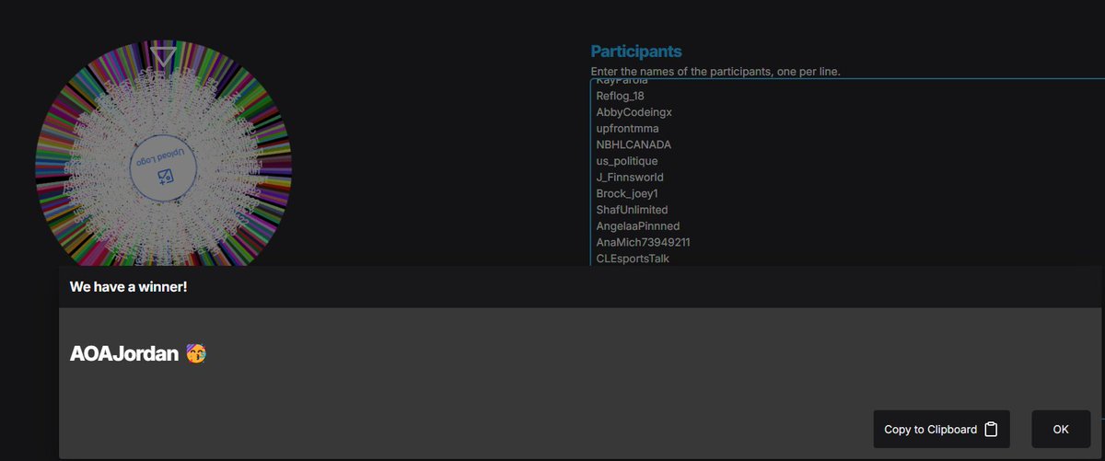Click the Copy to Clipboard button

pos(941,430)
